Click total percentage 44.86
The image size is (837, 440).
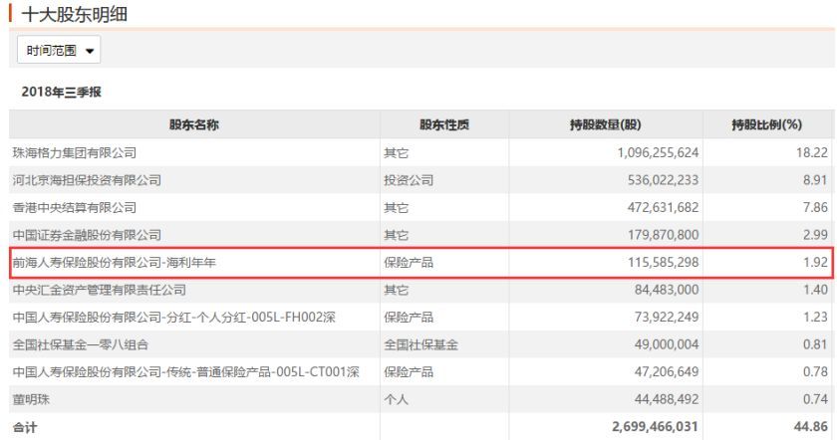point(811,427)
